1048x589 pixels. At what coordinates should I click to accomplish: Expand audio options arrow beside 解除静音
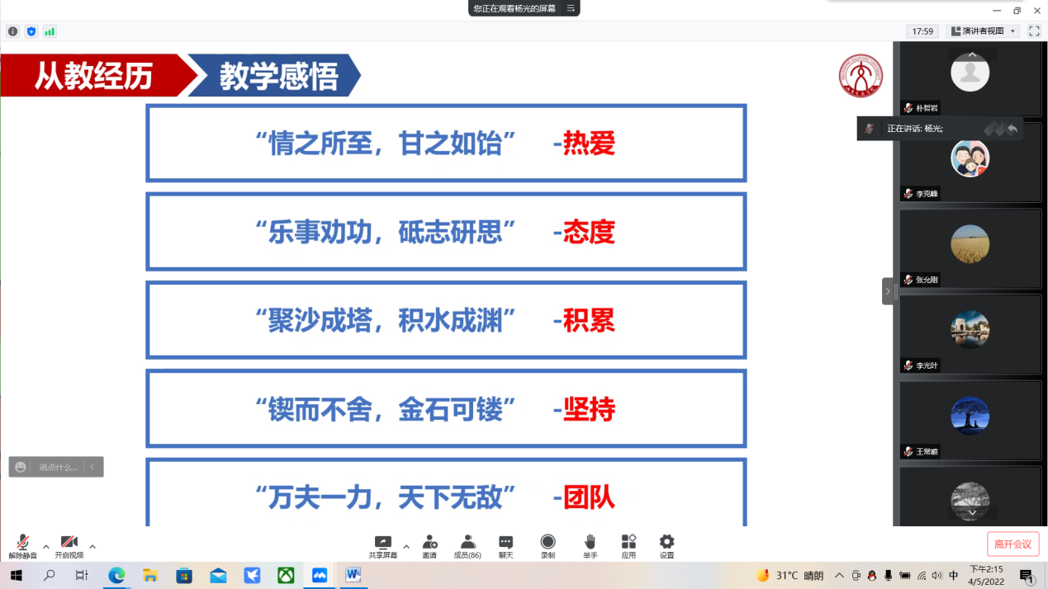(46, 546)
